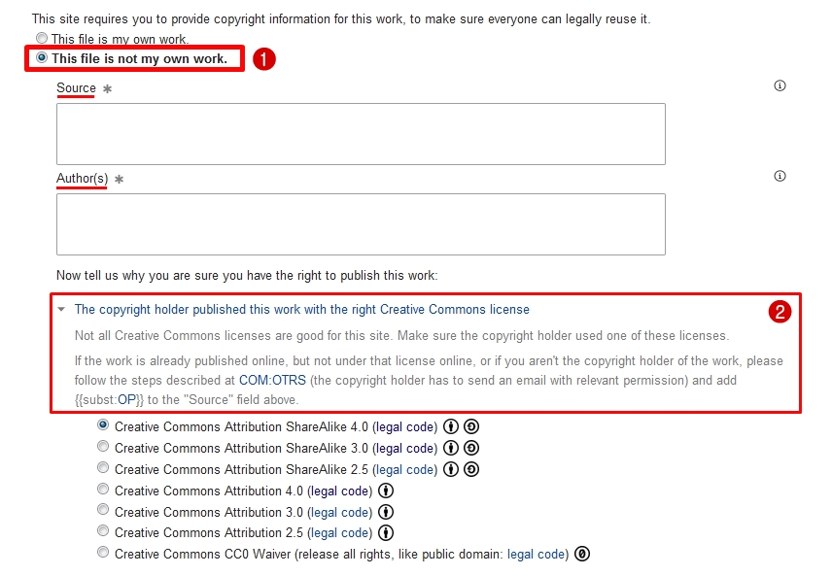
Task: Click the attribution icon beside Attribution 3.0
Action: (x=385, y=512)
